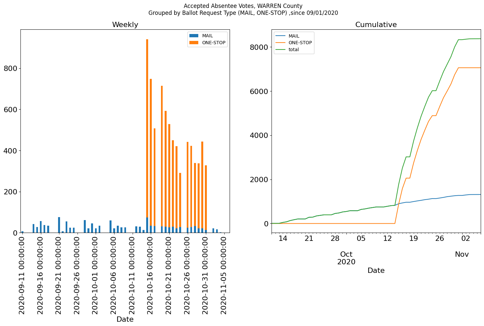The width and height of the screenshot is (484, 326).
Task: Click the '12' tick on Cumulative x-axis
Action: pyautogui.click(x=387, y=238)
